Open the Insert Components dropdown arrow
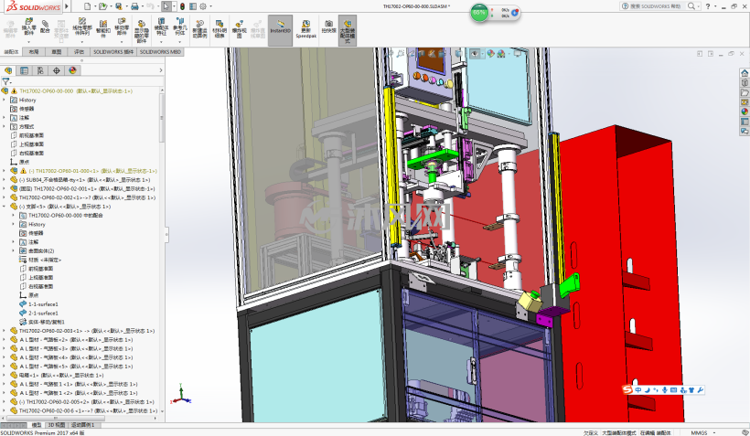The width and height of the screenshot is (750, 436). click(x=28, y=42)
